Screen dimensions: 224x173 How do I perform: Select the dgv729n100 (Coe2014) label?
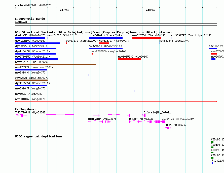click(x=30, y=41)
